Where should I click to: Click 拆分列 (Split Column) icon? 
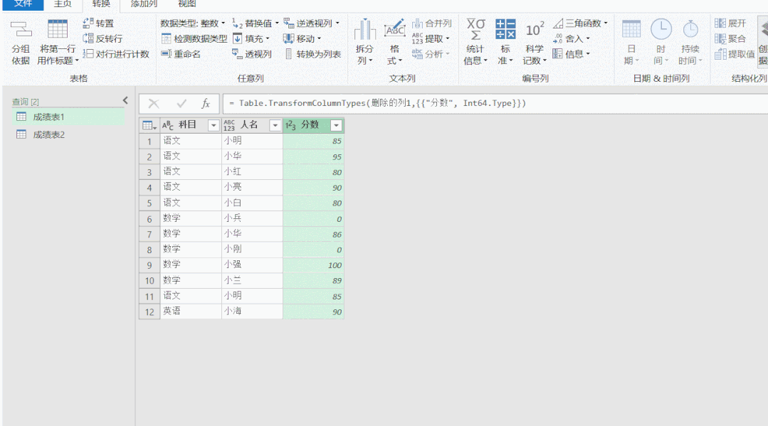pyautogui.click(x=364, y=29)
